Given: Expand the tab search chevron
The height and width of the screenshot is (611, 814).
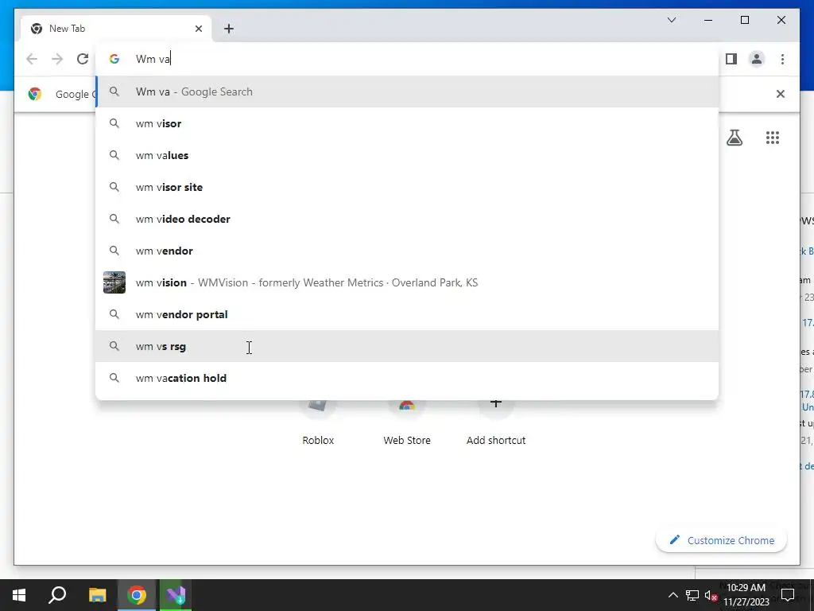Looking at the screenshot, I should pos(671,20).
